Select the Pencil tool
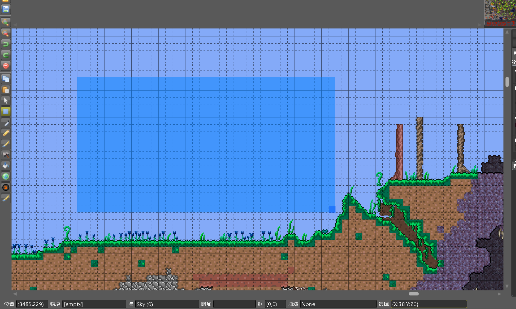The width and height of the screenshot is (516, 309). [x=6, y=133]
